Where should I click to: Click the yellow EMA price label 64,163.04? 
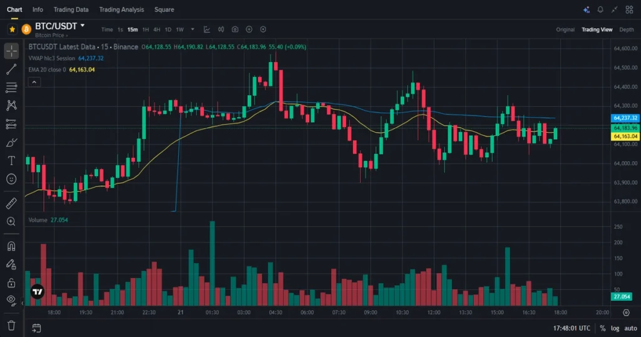tap(625, 136)
